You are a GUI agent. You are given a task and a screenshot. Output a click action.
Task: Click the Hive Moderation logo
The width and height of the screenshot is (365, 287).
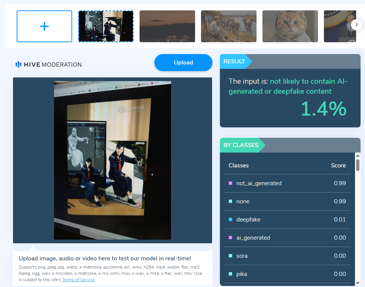[48, 64]
